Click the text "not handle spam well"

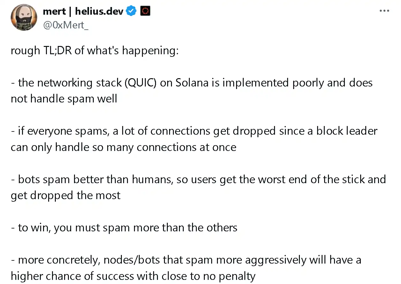pos(64,99)
